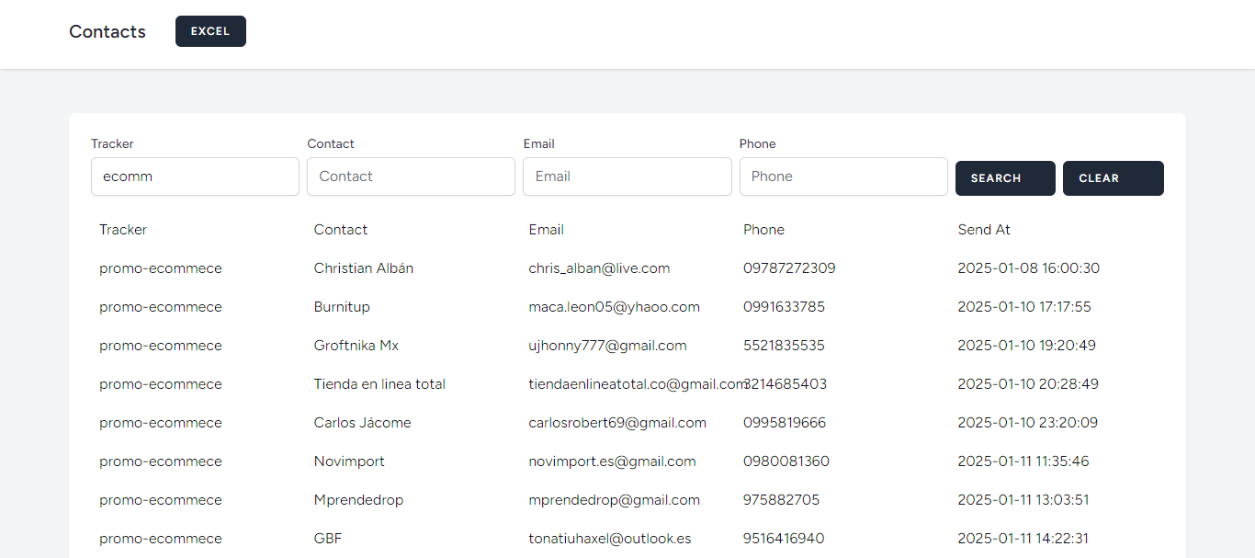
Task: Click promo-ecommece tracker in GBF row
Action: (x=161, y=539)
